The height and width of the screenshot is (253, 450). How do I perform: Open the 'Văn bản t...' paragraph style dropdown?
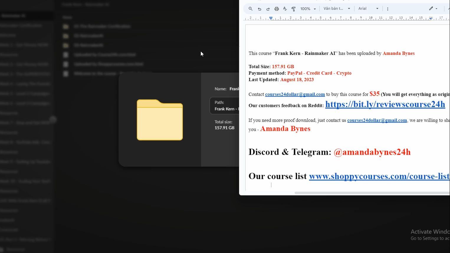pyautogui.click(x=337, y=9)
